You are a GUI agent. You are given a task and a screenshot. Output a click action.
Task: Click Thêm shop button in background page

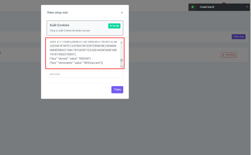pos(239,37)
